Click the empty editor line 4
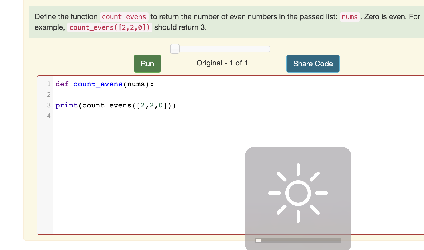 click(x=238, y=116)
